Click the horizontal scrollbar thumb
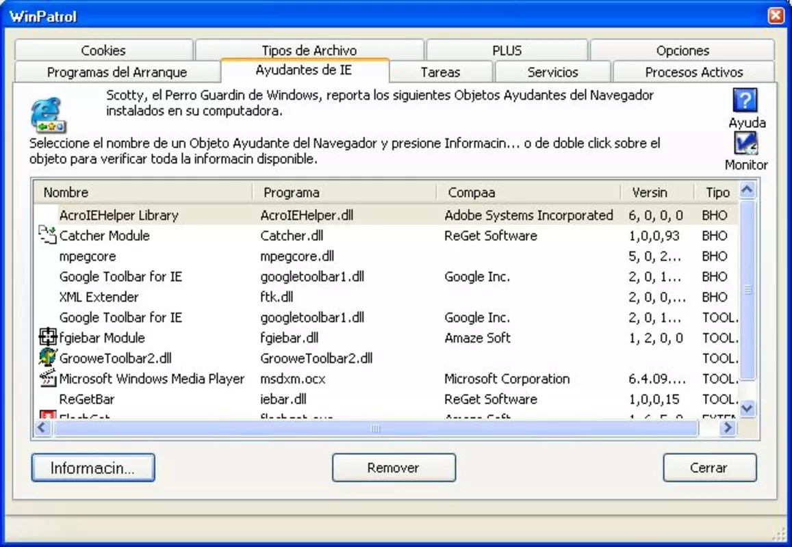Screen dimensions: 792x547 coord(375,429)
